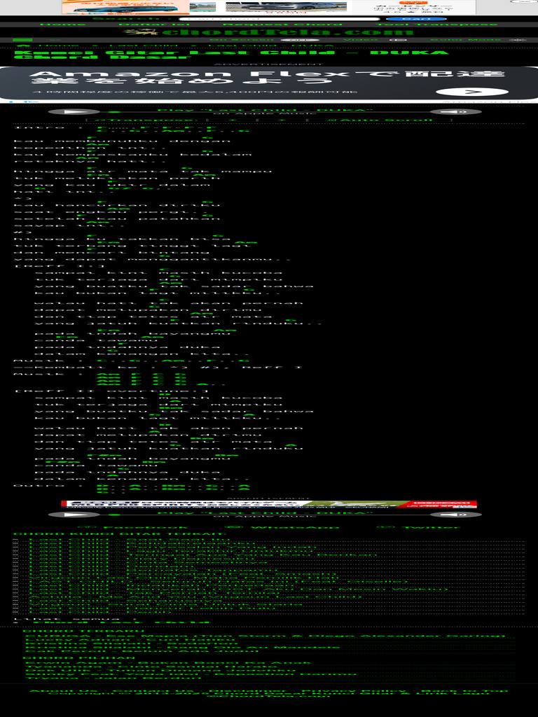Open the Tool Transpose menu item
The image size is (538, 717).
click(x=437, y=25)
